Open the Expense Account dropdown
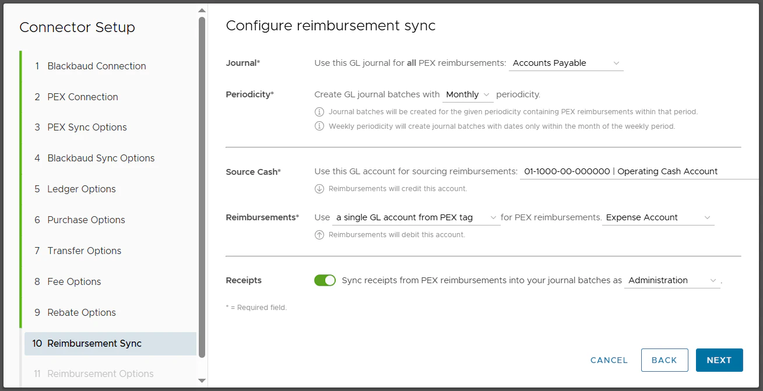Viewport: 763px width, 391px height. (x=658, y=217)
